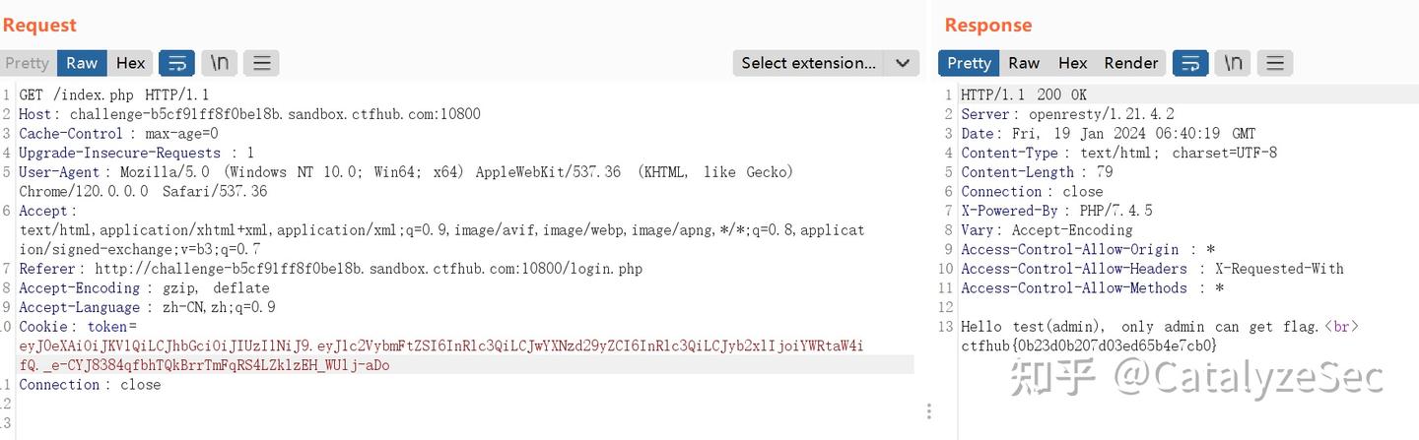Toggle line wrap in the Request panel

[x=176, y=63]
